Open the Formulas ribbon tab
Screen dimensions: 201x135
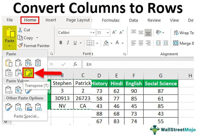click(111, 20)
